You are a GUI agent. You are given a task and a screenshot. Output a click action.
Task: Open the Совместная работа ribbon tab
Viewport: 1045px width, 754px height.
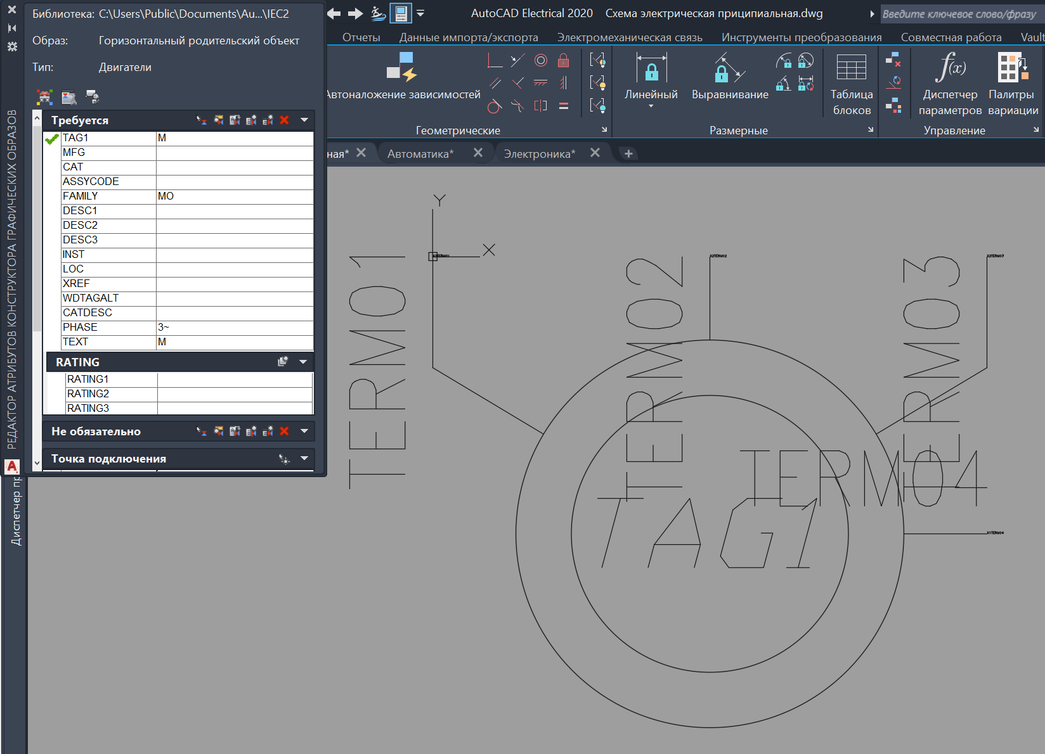tap(951, 37)
